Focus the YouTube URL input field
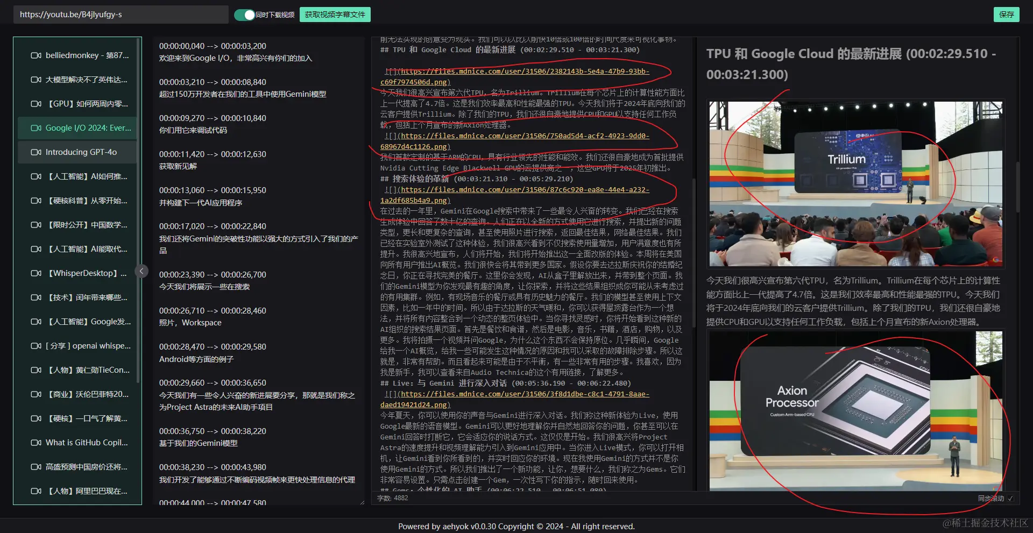The image size is (1033, 533). pos(121,15)
